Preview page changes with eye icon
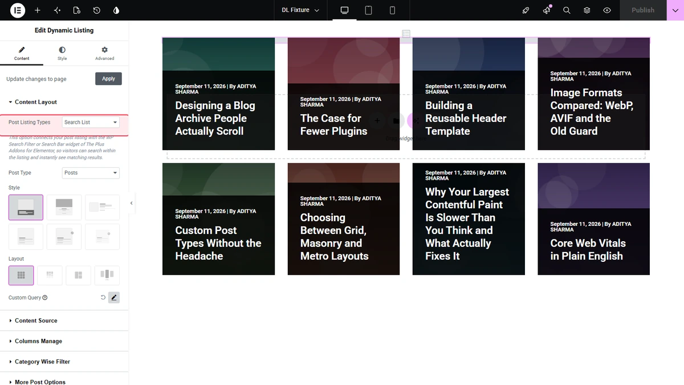This screenshot has height=385, width=684. tap(607, 10)
